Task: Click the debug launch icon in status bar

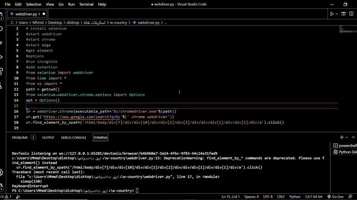Action: [x=18, y=197]
